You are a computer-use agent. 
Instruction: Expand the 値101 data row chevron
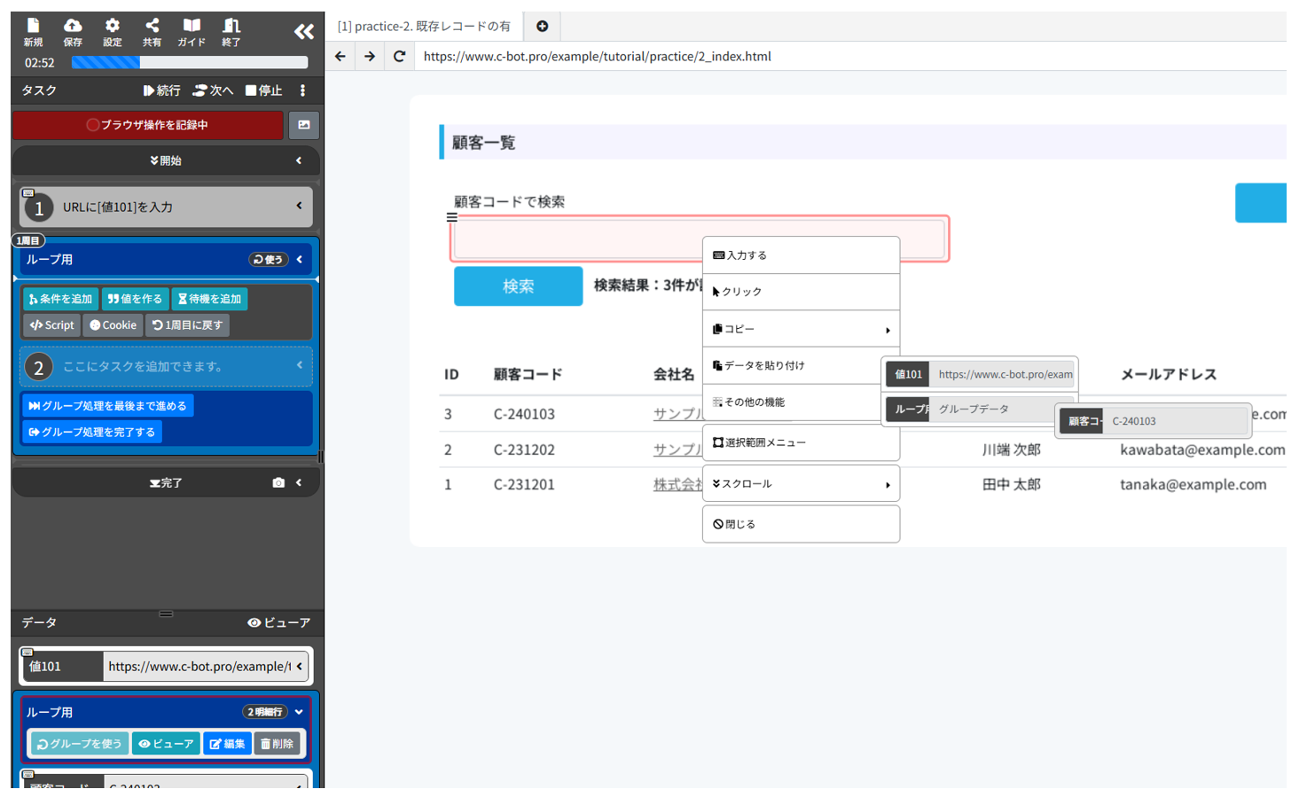300,666
